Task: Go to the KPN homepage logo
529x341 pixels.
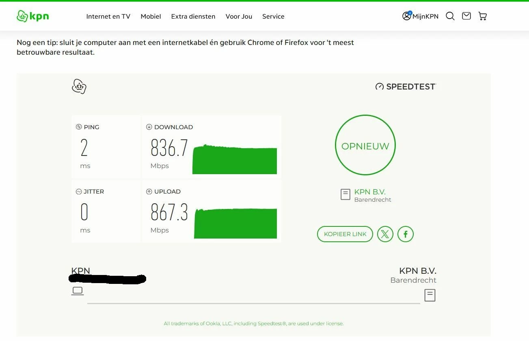Action: point(33,16)
